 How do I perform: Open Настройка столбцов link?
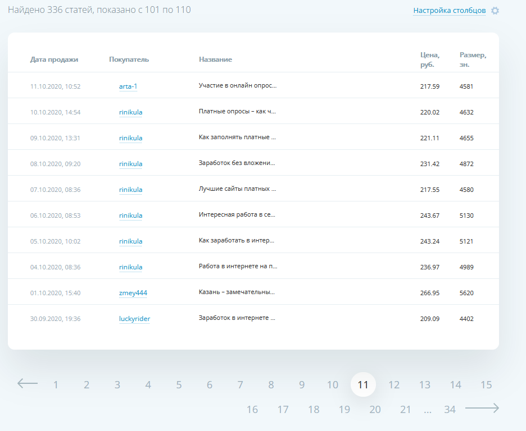(449, 11)
